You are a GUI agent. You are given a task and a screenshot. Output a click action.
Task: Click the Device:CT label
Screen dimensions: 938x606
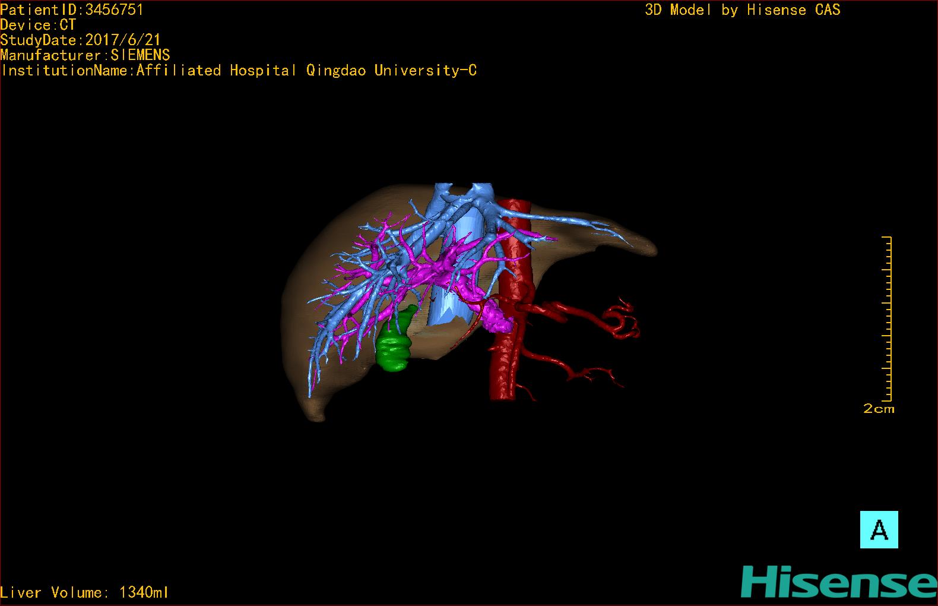pos(38,25)
